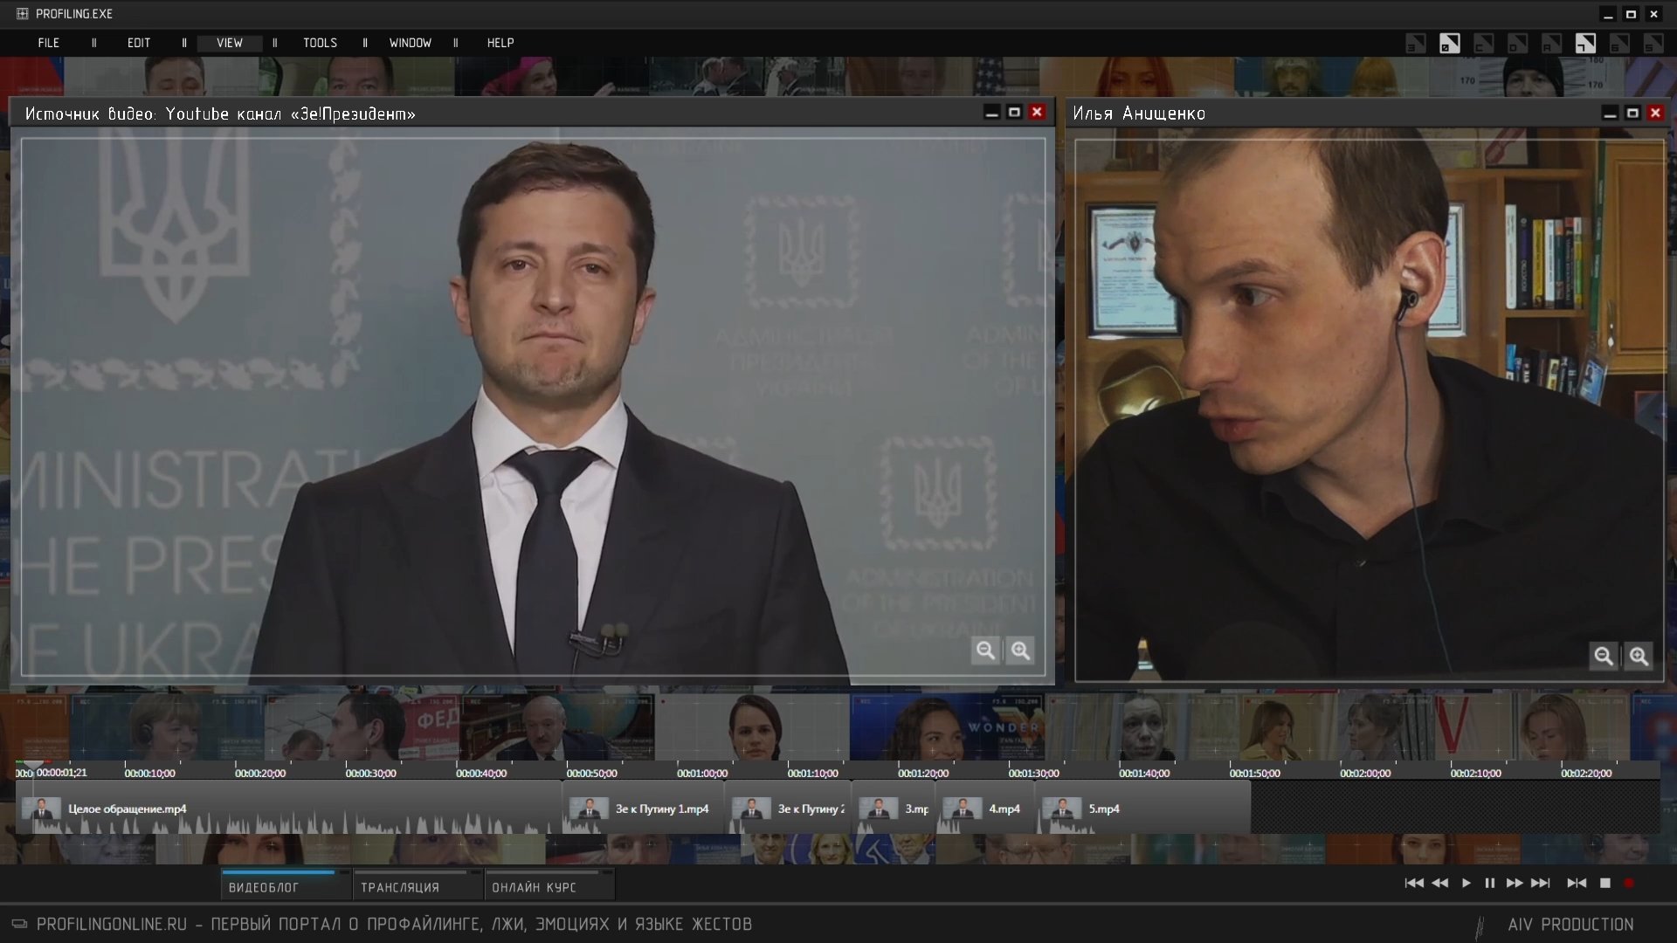Expand the Window menu
The width and height of the screenshot is (1677, 943).
(x=410, y=43)
